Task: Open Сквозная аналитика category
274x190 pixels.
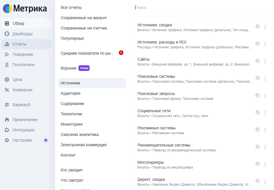Action: 80,134
